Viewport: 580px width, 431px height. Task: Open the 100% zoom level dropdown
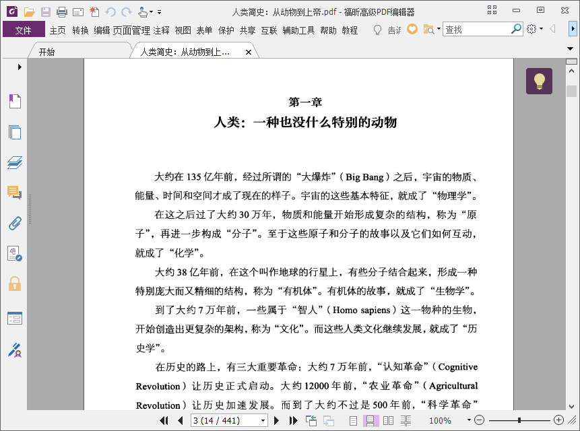pos(469,420)
